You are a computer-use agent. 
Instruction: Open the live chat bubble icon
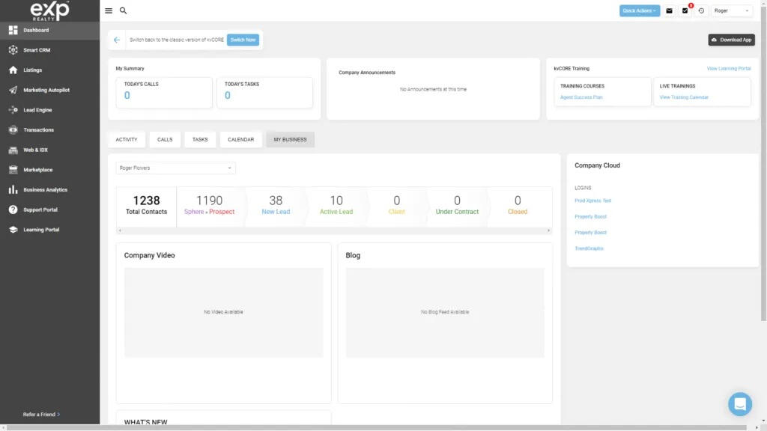click(x=740, y=404)
